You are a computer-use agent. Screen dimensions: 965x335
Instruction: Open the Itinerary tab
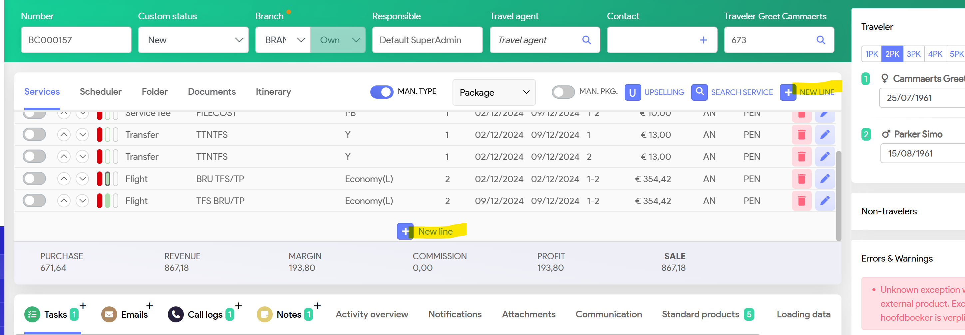coord(273,92)
